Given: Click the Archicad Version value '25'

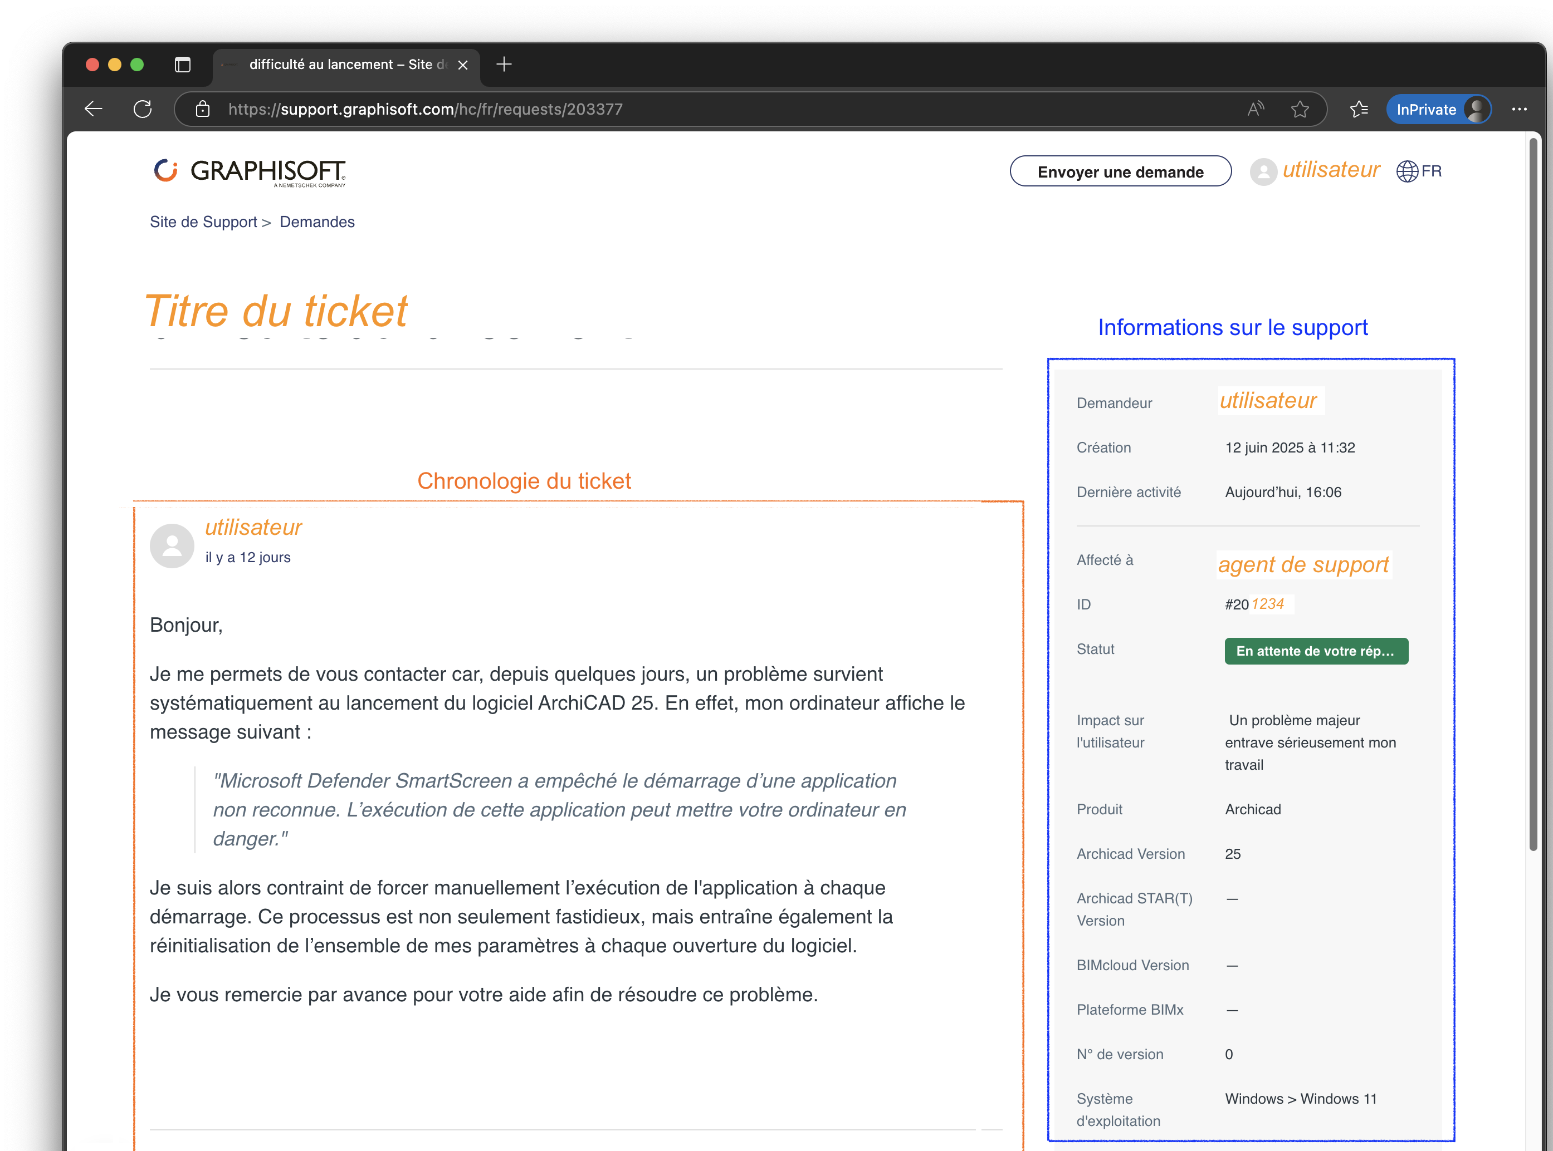Looking at the screenshot, I should point(1232,853).
